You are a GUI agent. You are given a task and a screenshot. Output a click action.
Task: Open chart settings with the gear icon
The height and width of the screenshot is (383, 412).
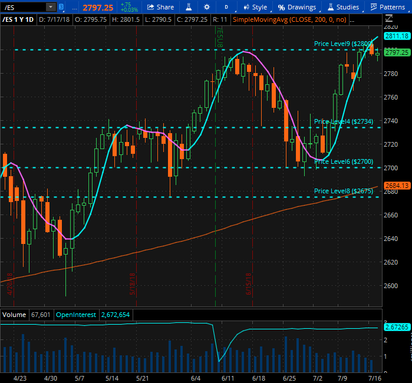point(207,7)
